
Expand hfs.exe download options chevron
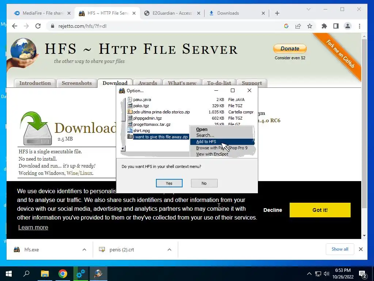tap(84, 250)
